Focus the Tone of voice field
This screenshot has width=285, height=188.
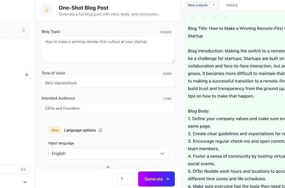click(108, 83)
